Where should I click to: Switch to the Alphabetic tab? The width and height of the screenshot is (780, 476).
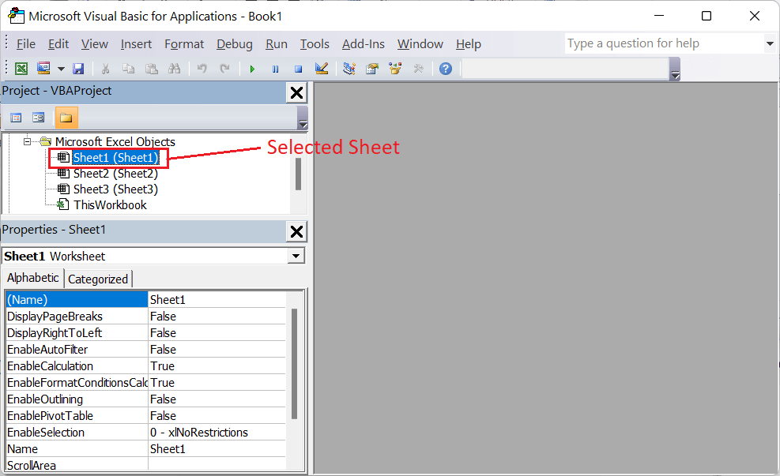click(33, 278)
